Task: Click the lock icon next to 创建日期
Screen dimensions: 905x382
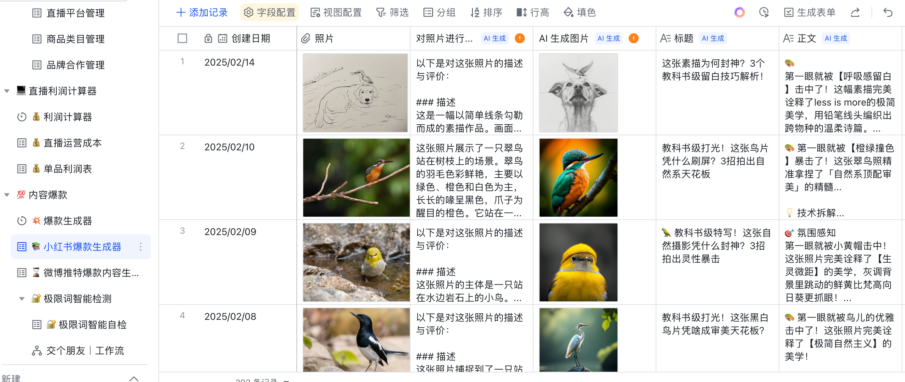Action: pyautogui.click(x=208, y=38)
